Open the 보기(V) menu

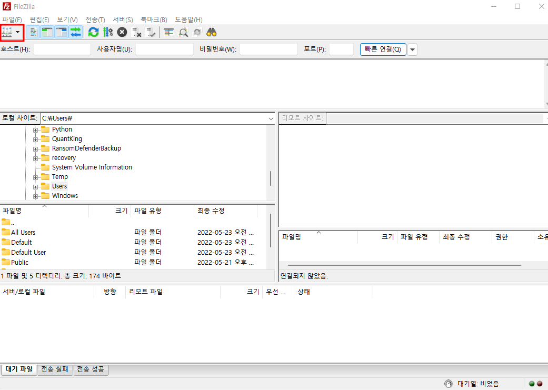coord(67,20)
